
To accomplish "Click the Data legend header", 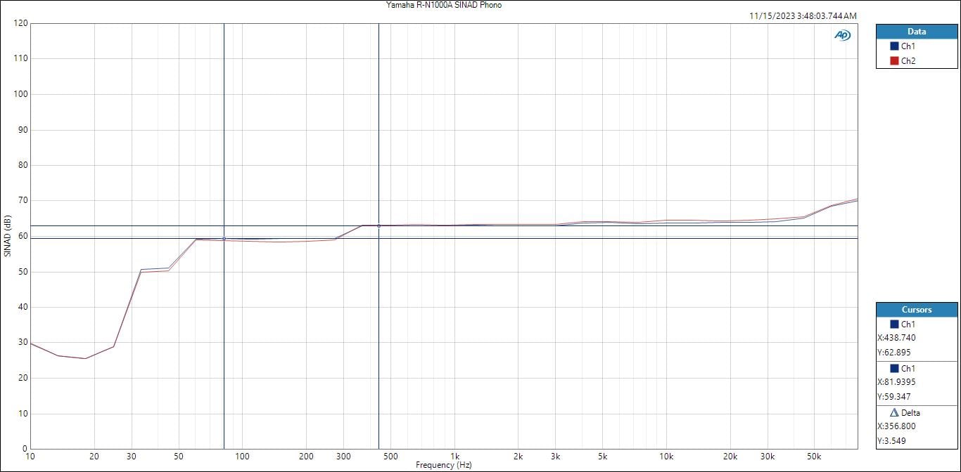I will coord(916,32).
